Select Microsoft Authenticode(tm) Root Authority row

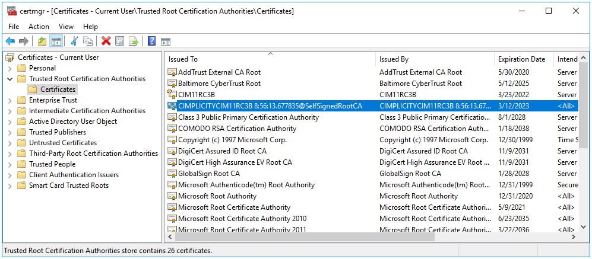372,185
